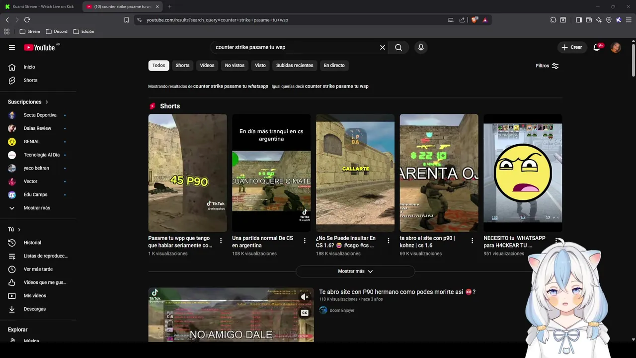636x358 pixels.
Task: Expand the Tú section chevron
Action: (x=19, y=230)
